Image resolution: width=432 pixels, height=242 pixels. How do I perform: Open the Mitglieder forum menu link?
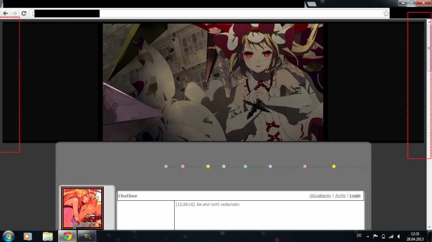point(256,167)
